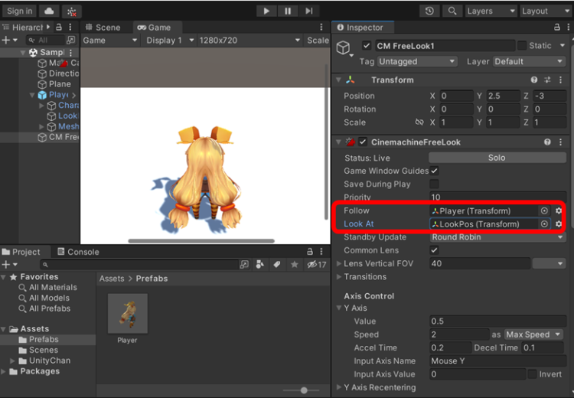The width and height of the screenshot is (574, 398).
Task: Toggle the Static checkbox
Action: [522, 46]
